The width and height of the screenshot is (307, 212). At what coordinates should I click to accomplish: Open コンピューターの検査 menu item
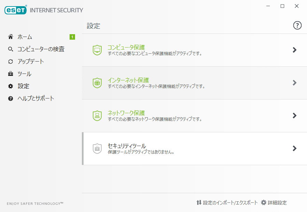41,49
